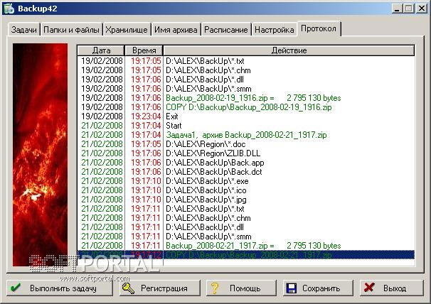Click the Регистрация button label
Viewport: 431px width, 304px height.
(164, 288)
